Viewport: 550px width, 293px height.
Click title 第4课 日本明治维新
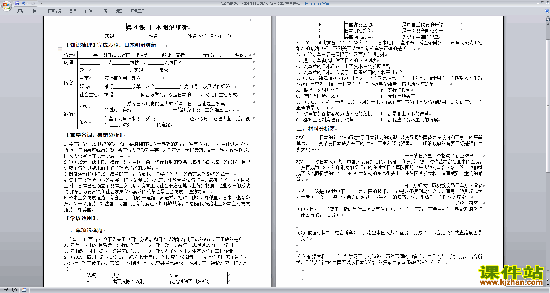tap(157, 27)
